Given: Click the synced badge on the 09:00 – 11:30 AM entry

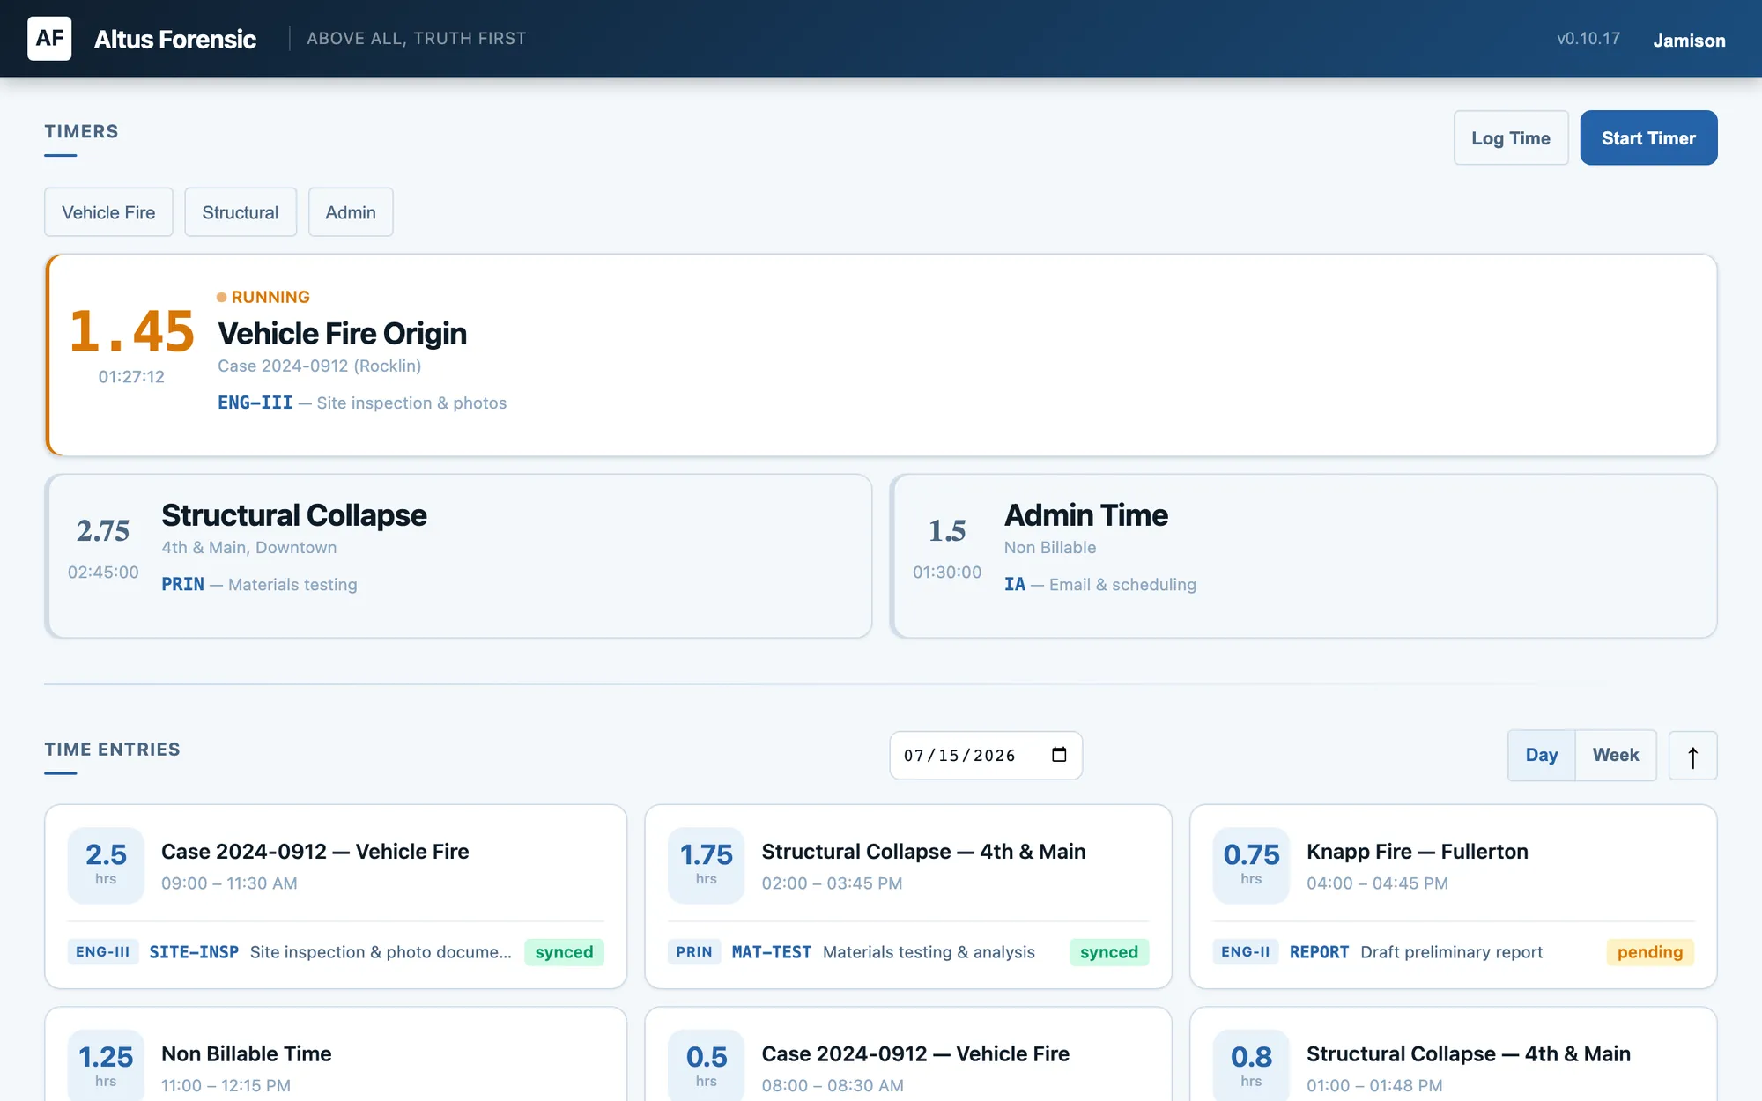Looking at the screenshot, I should (x=564, y=952).
